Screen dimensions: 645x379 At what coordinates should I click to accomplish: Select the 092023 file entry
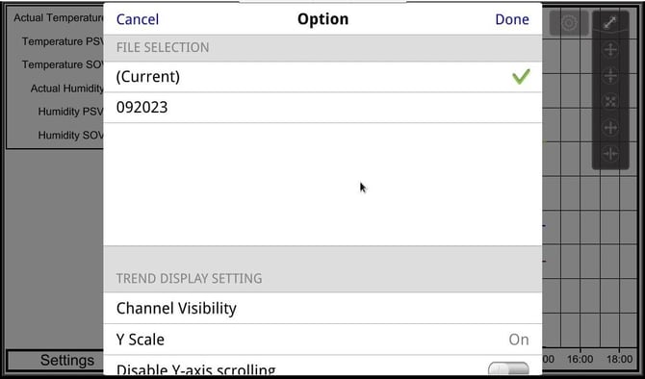pos(322,108)
